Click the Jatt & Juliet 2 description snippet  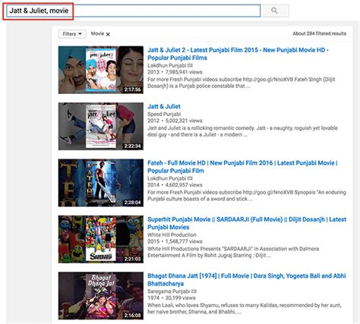pos(242,83)
